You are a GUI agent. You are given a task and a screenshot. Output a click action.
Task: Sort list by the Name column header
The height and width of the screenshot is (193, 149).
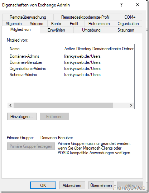click(x=35, y=49)
